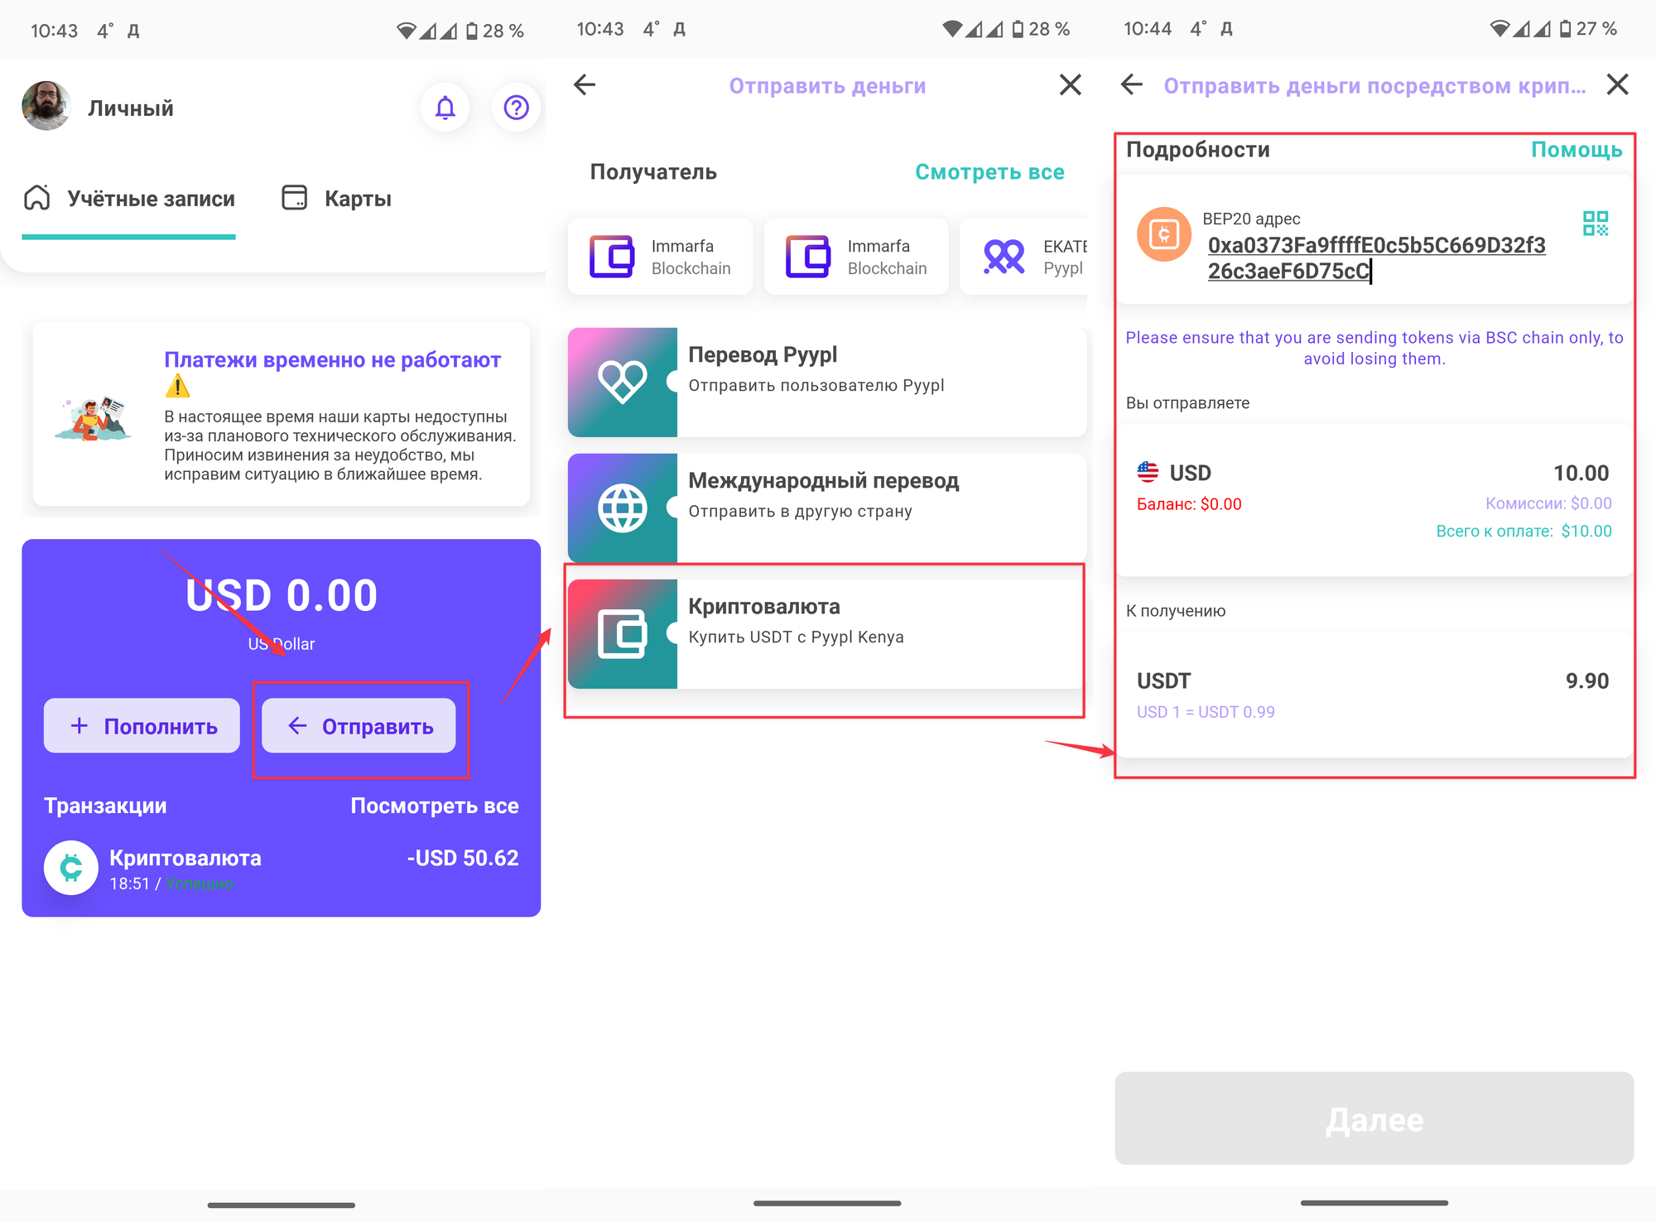Tap the notification bell icon
The height and width of the screenshot is (1222, 1656).
click(445, 108)
